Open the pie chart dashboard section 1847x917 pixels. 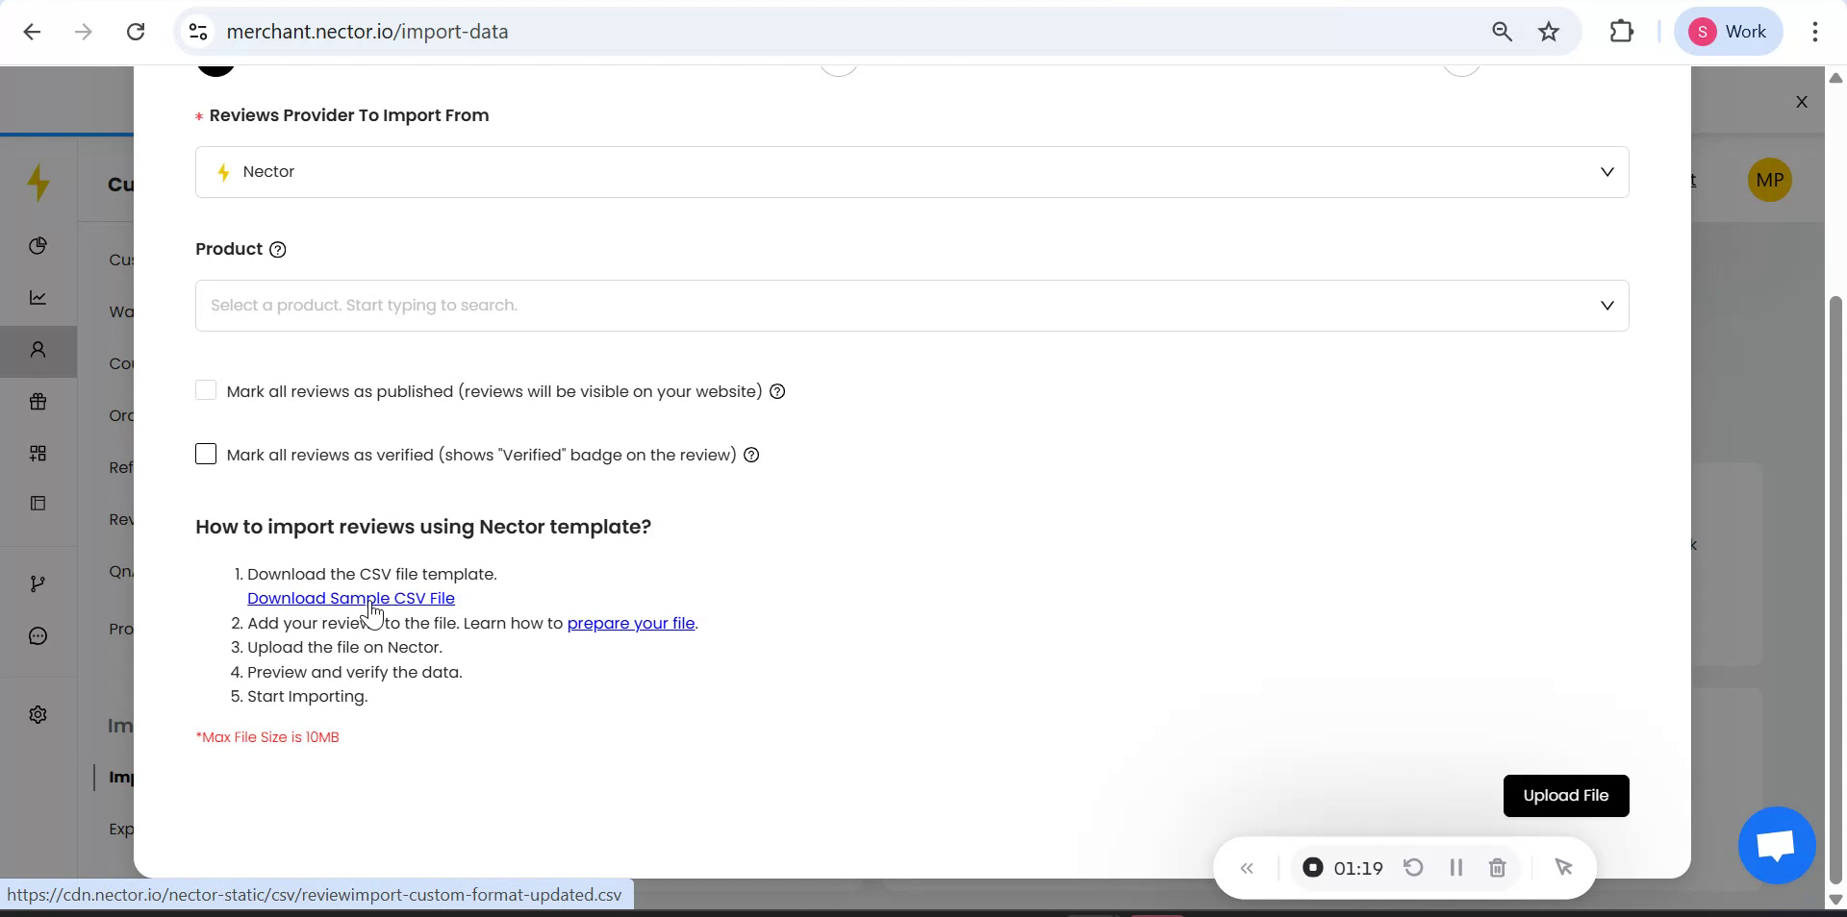pos(38,246)
